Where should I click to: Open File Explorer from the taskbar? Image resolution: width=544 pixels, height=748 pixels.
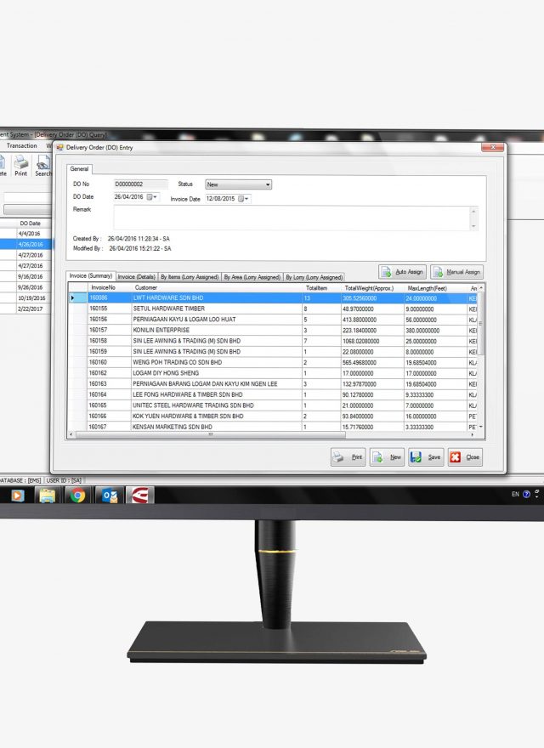point(47,496)
